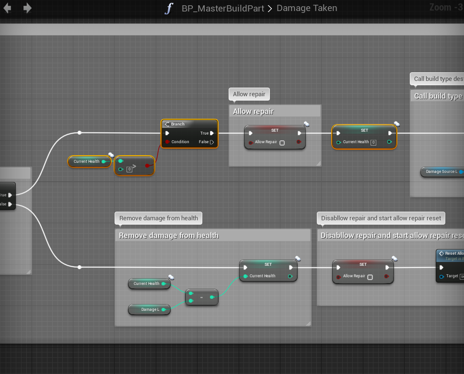Click BP_MasterBuildPart in the breadcrumb
This screenshot has height=374, width=464.
[222, 9]
